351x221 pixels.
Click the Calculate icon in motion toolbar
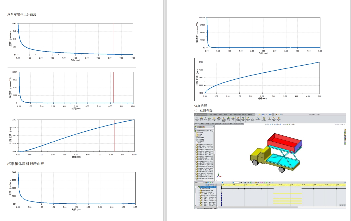206,182
